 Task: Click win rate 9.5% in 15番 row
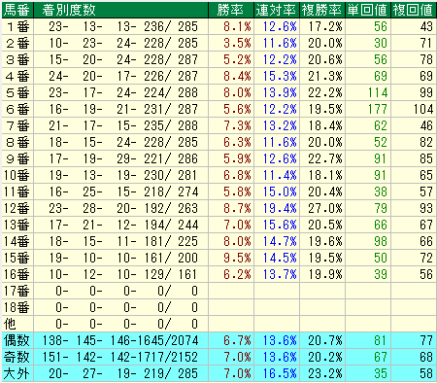pyautogui.click(x=237, y=258)
